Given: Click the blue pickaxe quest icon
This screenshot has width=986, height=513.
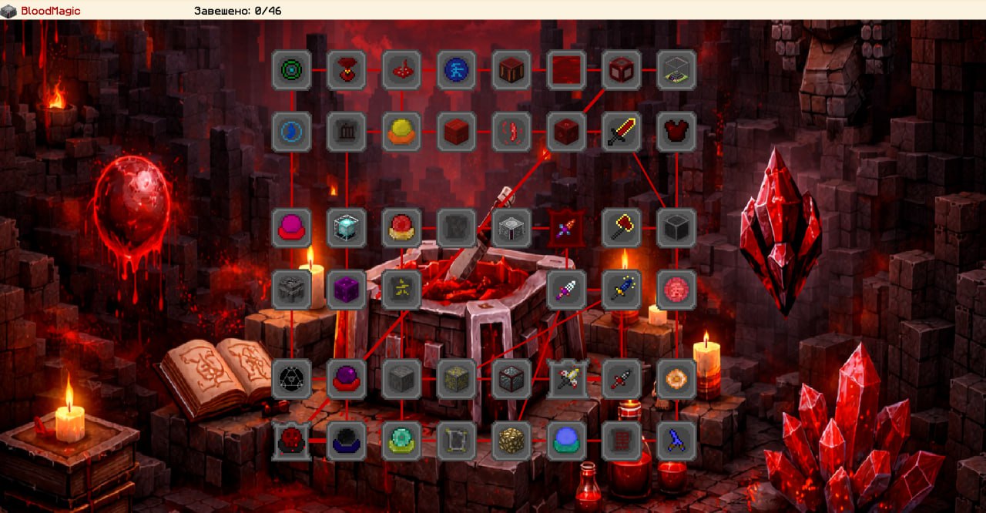Looking at the screenshot, I should coord(676,441).
